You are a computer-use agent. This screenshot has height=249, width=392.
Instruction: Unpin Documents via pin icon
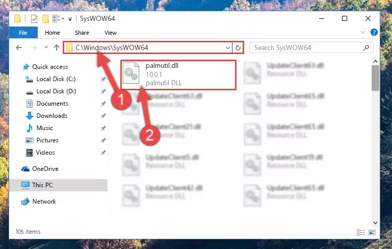pyautogui.click(x=103, y=104)
